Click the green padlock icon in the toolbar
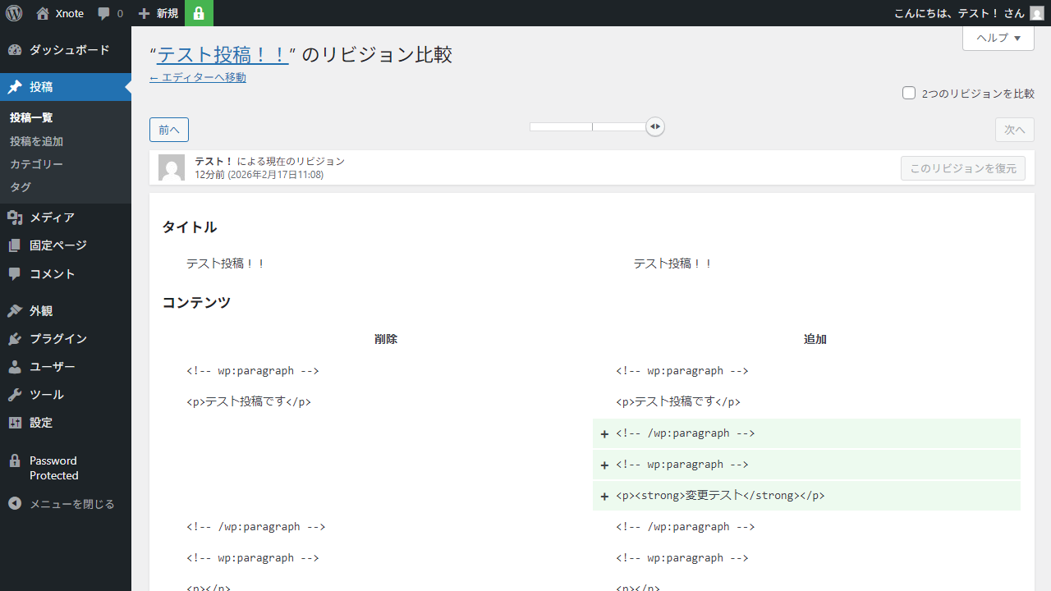The width and height of the screenshot is (1051, 591). click(199, 13)
